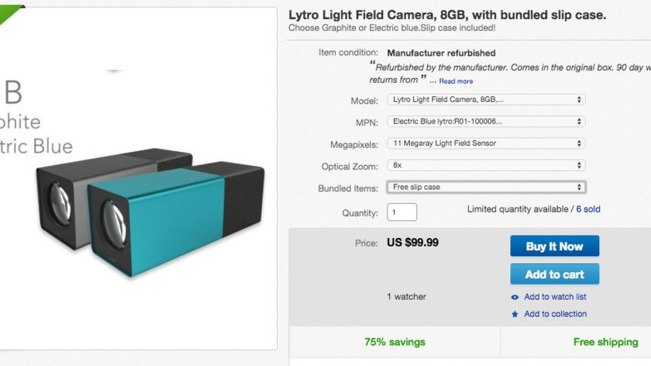This screenshot has height=366, width=651.
Task: Open the Model dropdown
Action: click(486, 100)
